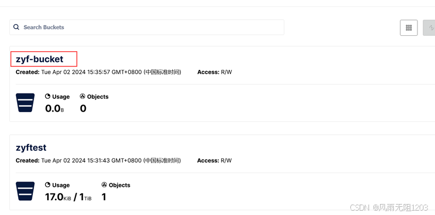The height and width of the screenshot is (215, 435).
Task: Focus the Search Buckets input field
Action: (147, 27)
